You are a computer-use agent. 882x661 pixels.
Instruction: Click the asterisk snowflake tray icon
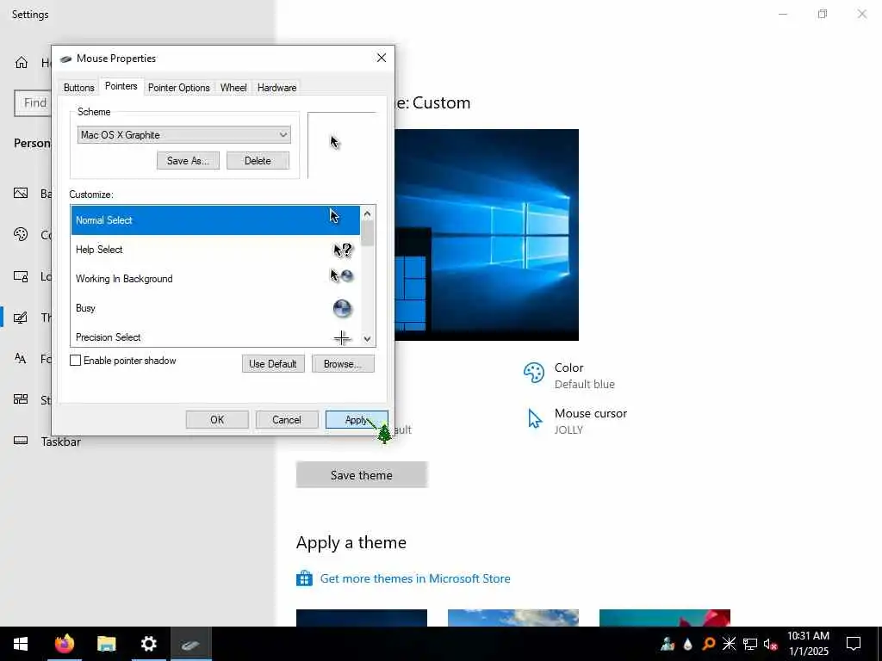pos(729,644)
